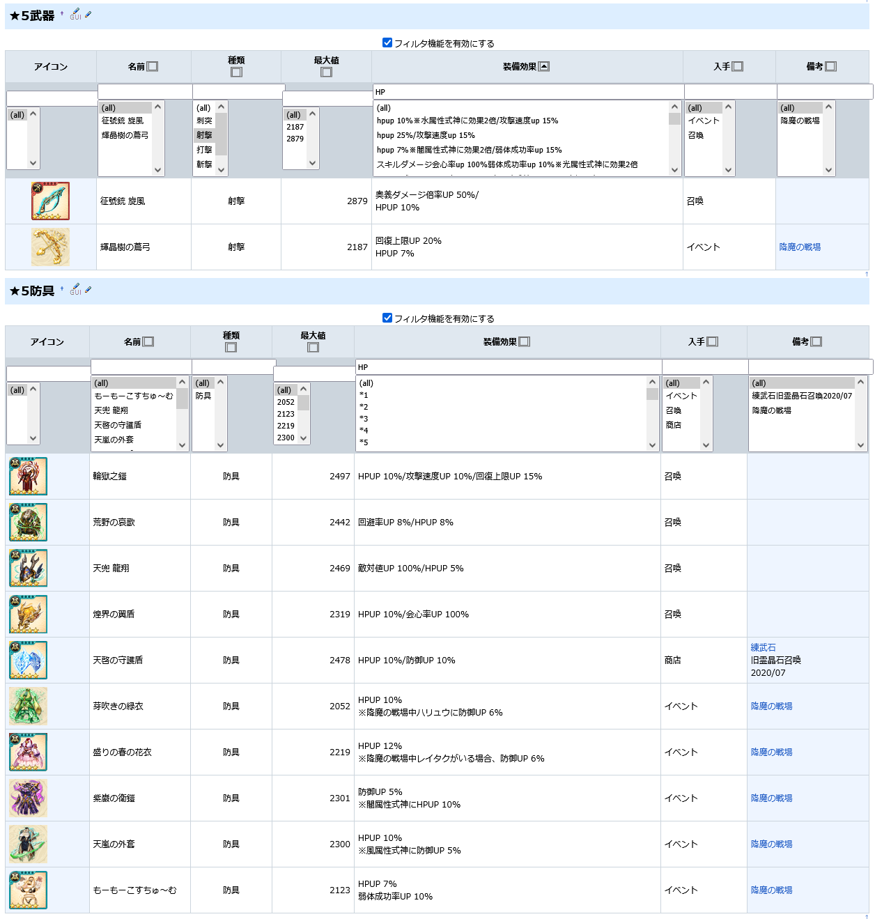
Task: Select 天兜 龍翔 in the armor name filter list
Action: click(x=111, y=410)
